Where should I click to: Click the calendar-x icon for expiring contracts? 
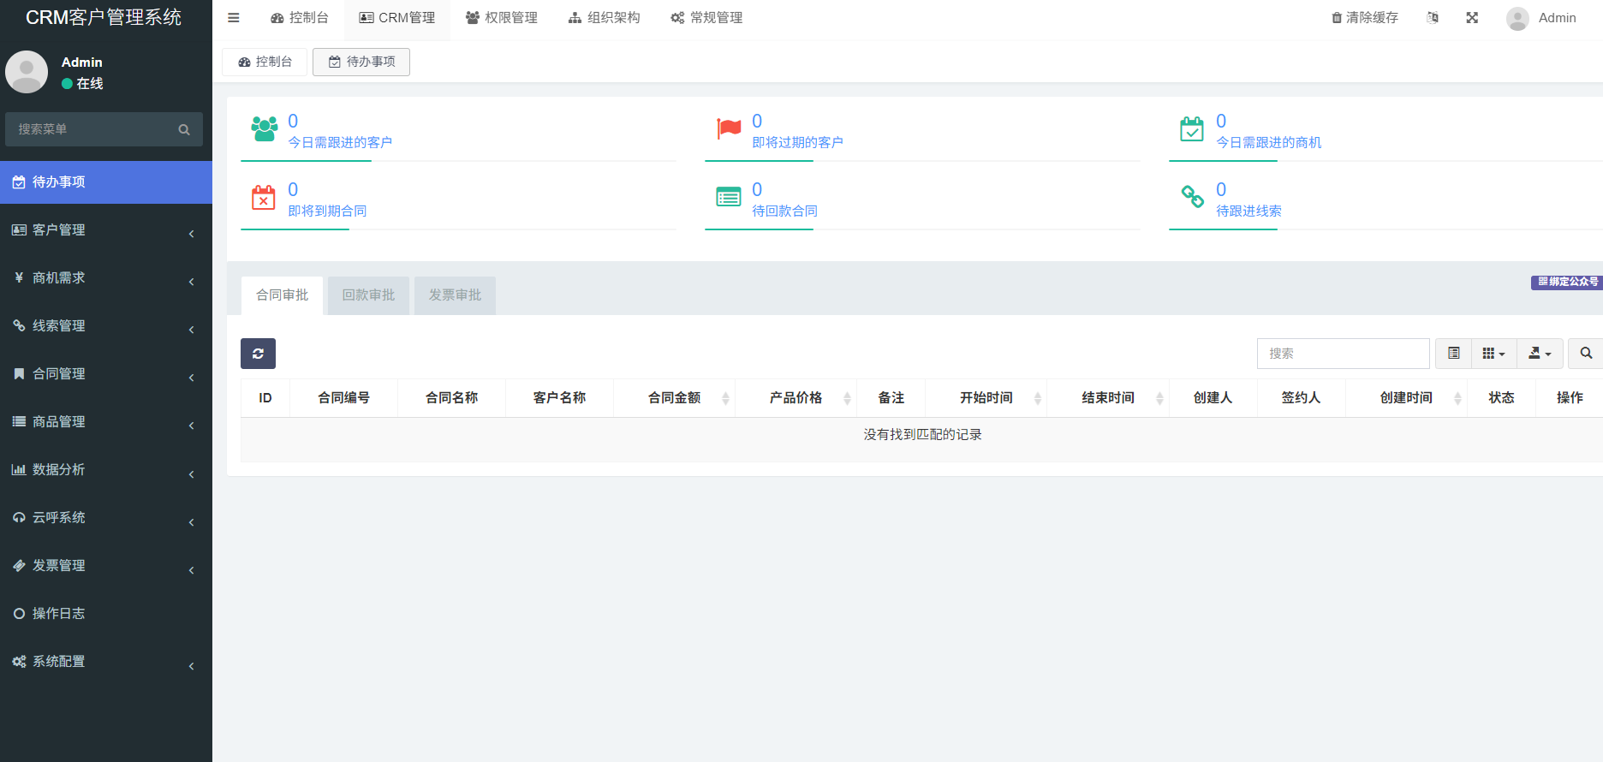[x=264, y=198]
